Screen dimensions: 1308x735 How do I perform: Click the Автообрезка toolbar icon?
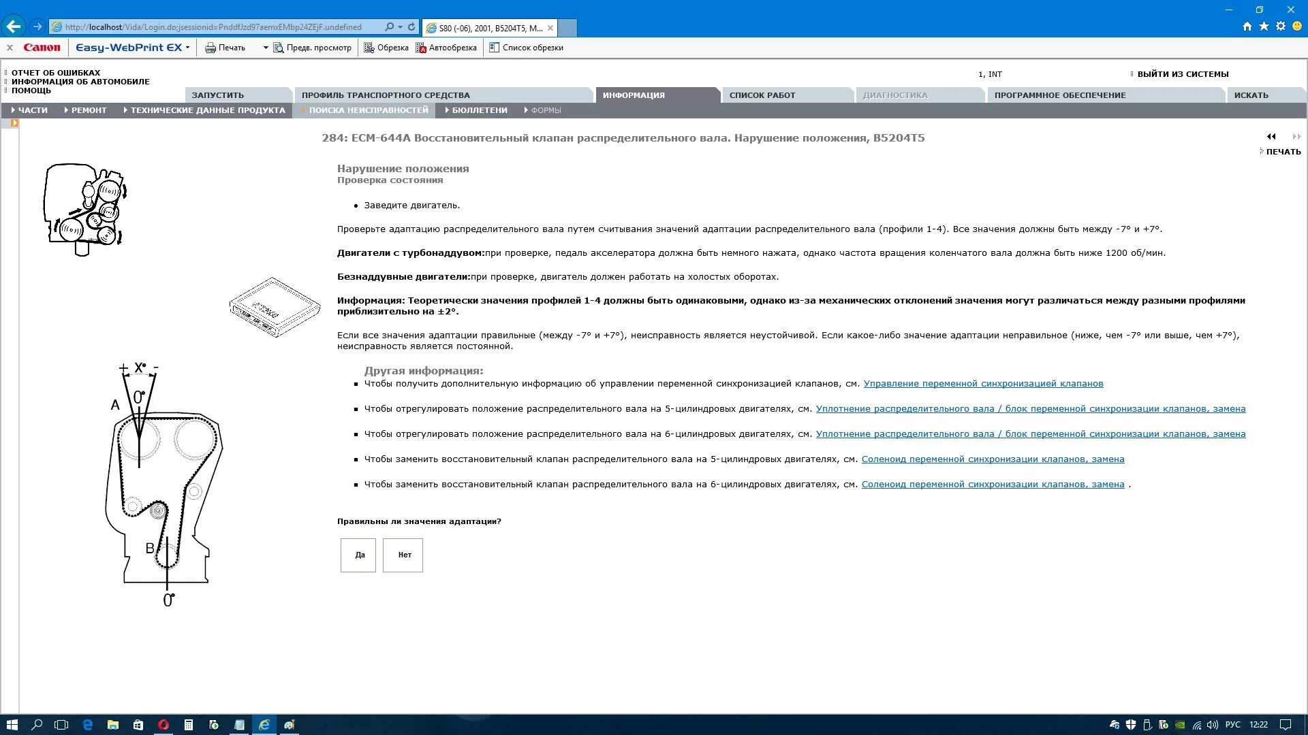coord(421,48)
